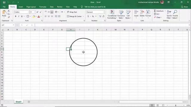
Task: Click the Paste clipboard icon
Action: click(x=4, y=12)
